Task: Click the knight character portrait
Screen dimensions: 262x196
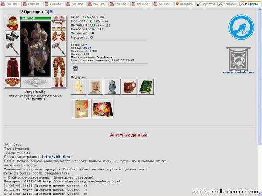Action: (x=36, y=48)
